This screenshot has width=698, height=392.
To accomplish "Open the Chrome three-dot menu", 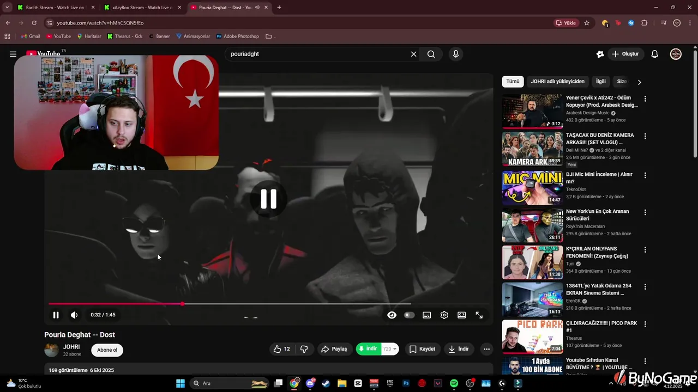I will [690, 23].
